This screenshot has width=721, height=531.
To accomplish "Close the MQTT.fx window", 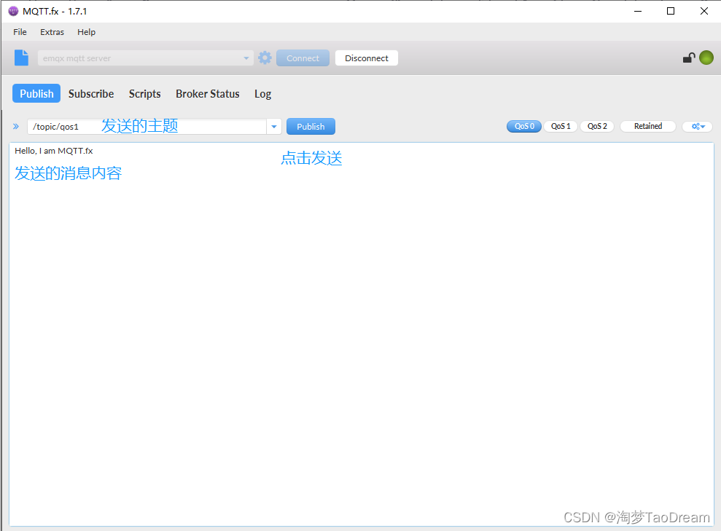I will point(704,11).
